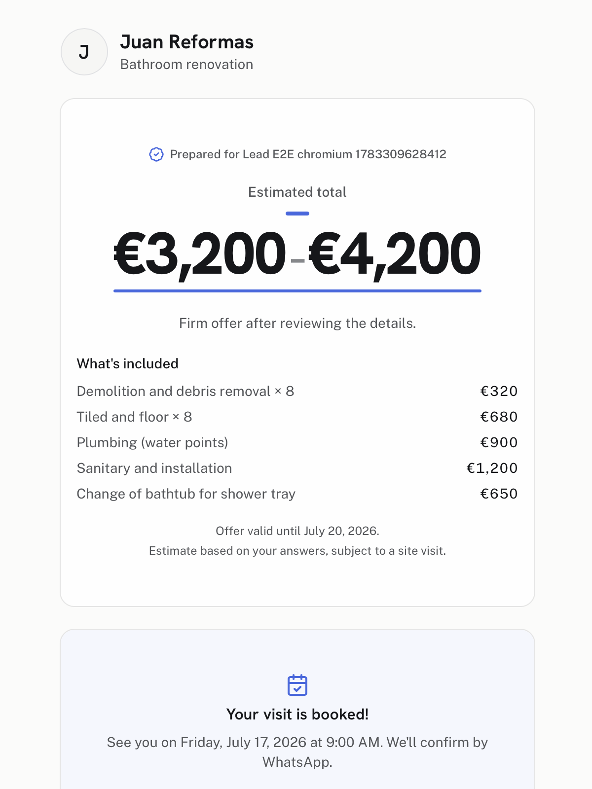Click the Prepared for Lead text
This screenshot has height=789, width=592.
coord(308,154)
